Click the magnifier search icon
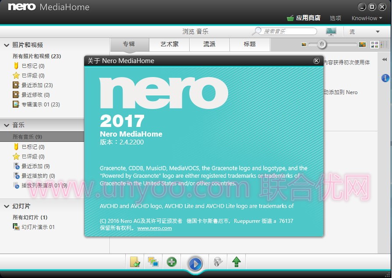The width and height of the screenshot is (392, 278). click(x=257, y=31)
